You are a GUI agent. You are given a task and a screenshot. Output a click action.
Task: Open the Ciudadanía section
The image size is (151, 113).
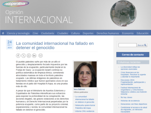pyautogui.click(x=48, y=33)
